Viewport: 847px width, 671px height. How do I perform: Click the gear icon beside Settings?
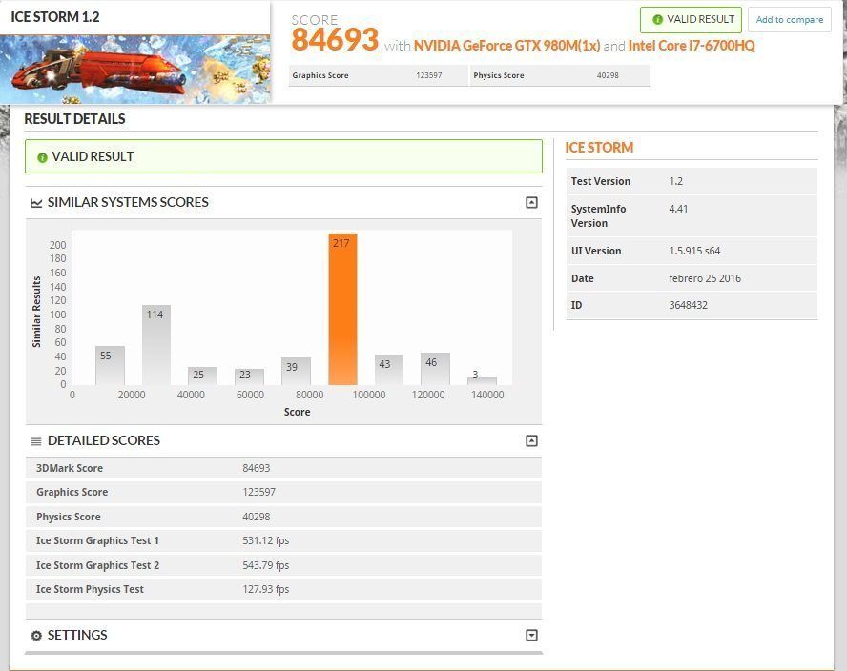tap(36, 636)
